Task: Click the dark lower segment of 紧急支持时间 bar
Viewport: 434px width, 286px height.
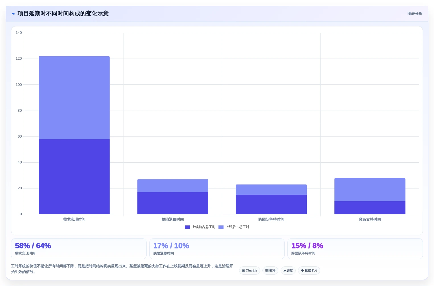Action: (x=370, y=208)
